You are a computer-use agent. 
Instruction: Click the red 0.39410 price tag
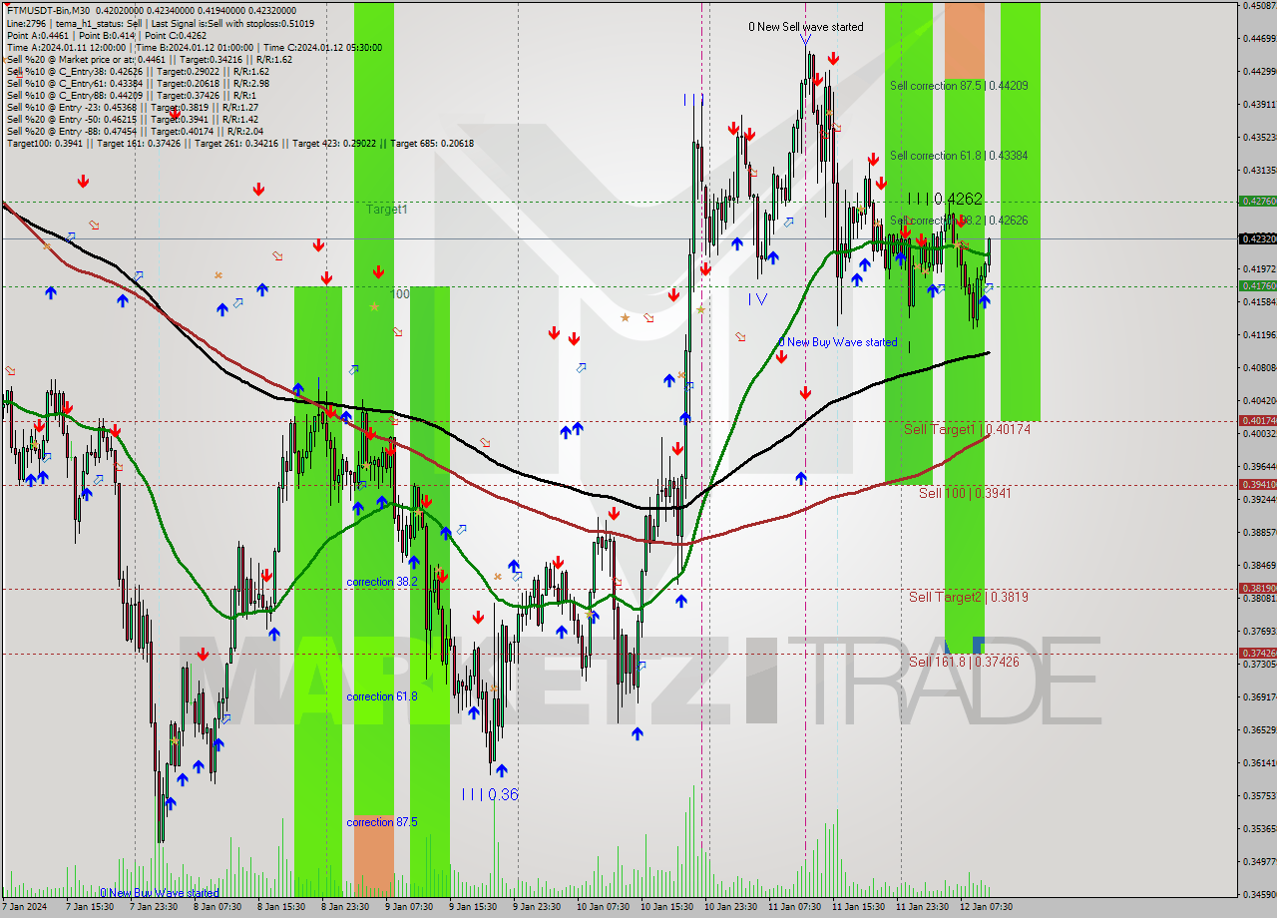(1257, 484)
